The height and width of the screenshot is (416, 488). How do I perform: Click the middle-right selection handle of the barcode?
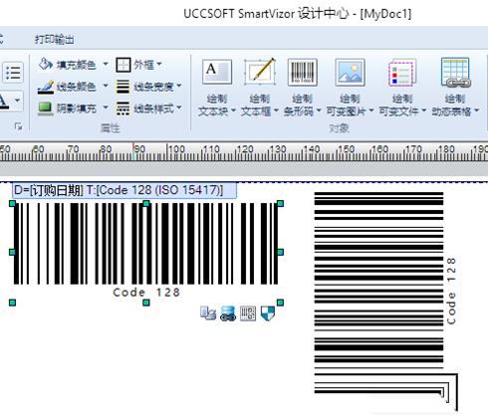pyautogui.click(x=280, y=253)
